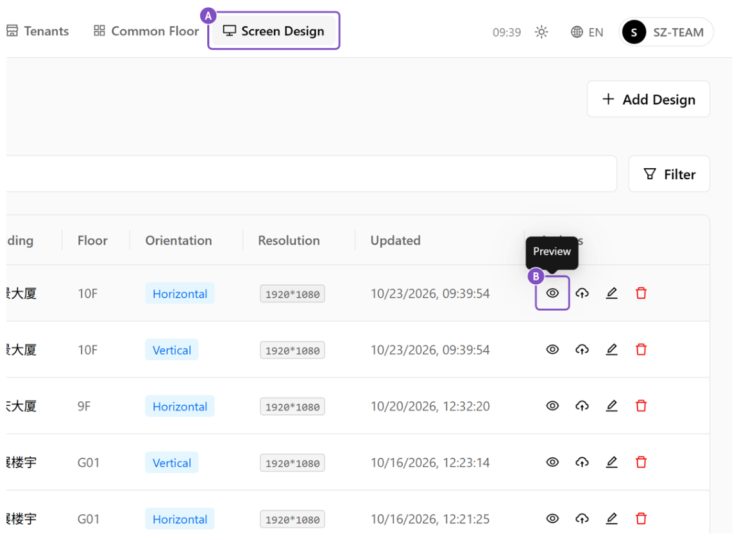
Task: Click the Add Design button
Action: tap(649, 99)
